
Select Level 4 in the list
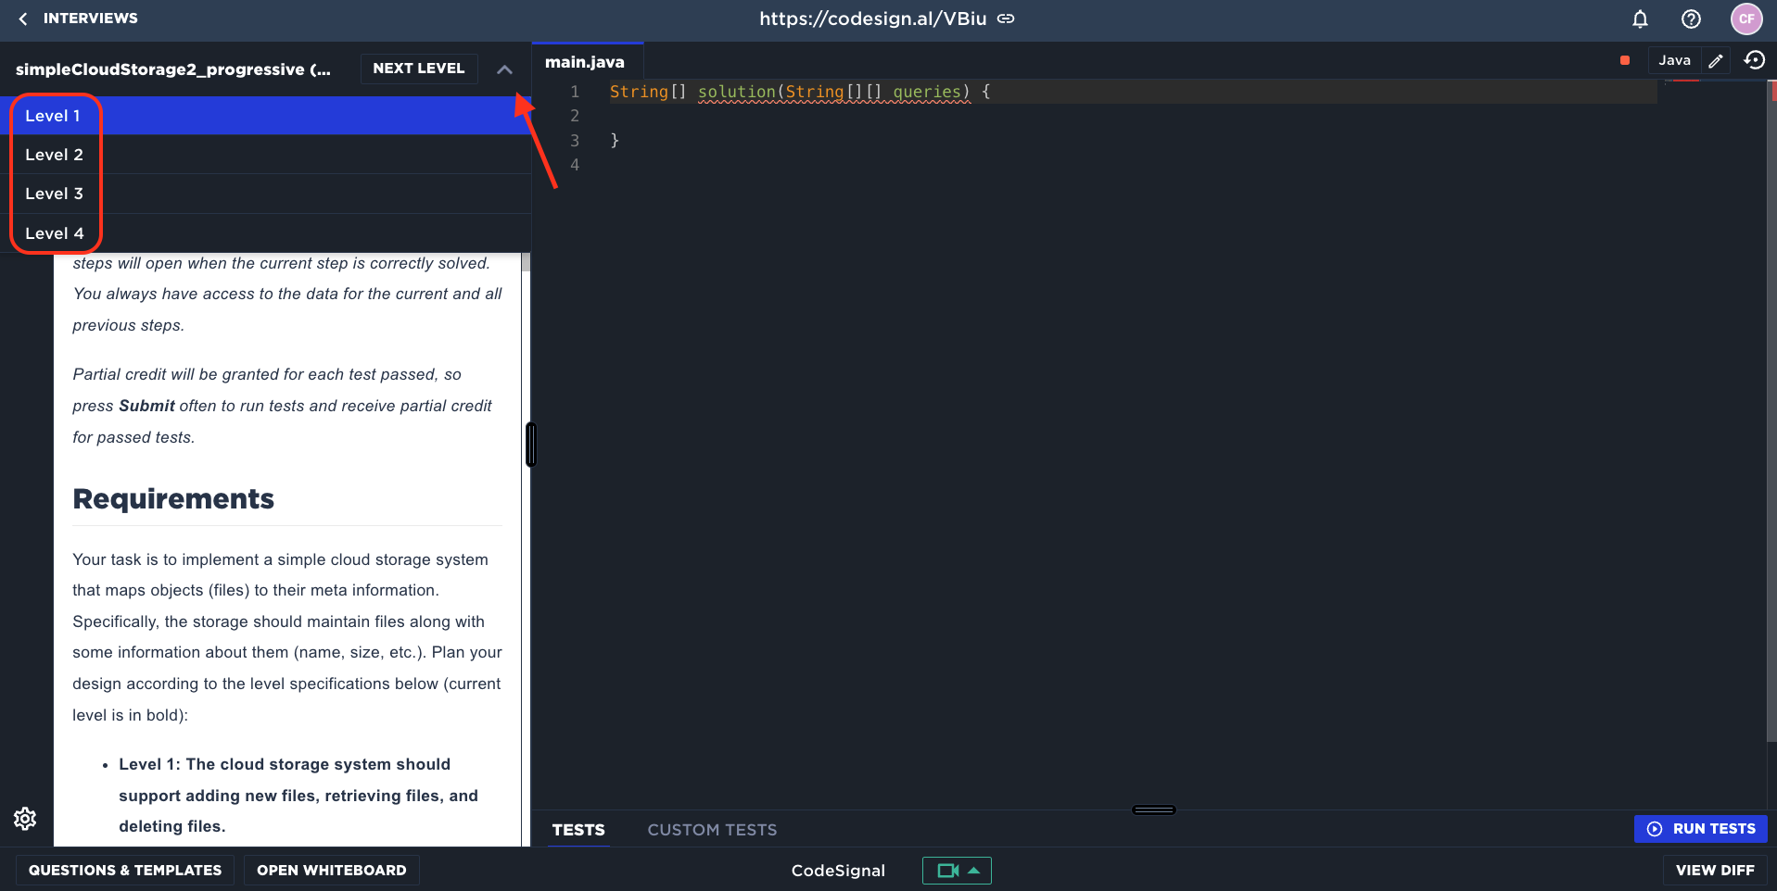click(265, 233)
